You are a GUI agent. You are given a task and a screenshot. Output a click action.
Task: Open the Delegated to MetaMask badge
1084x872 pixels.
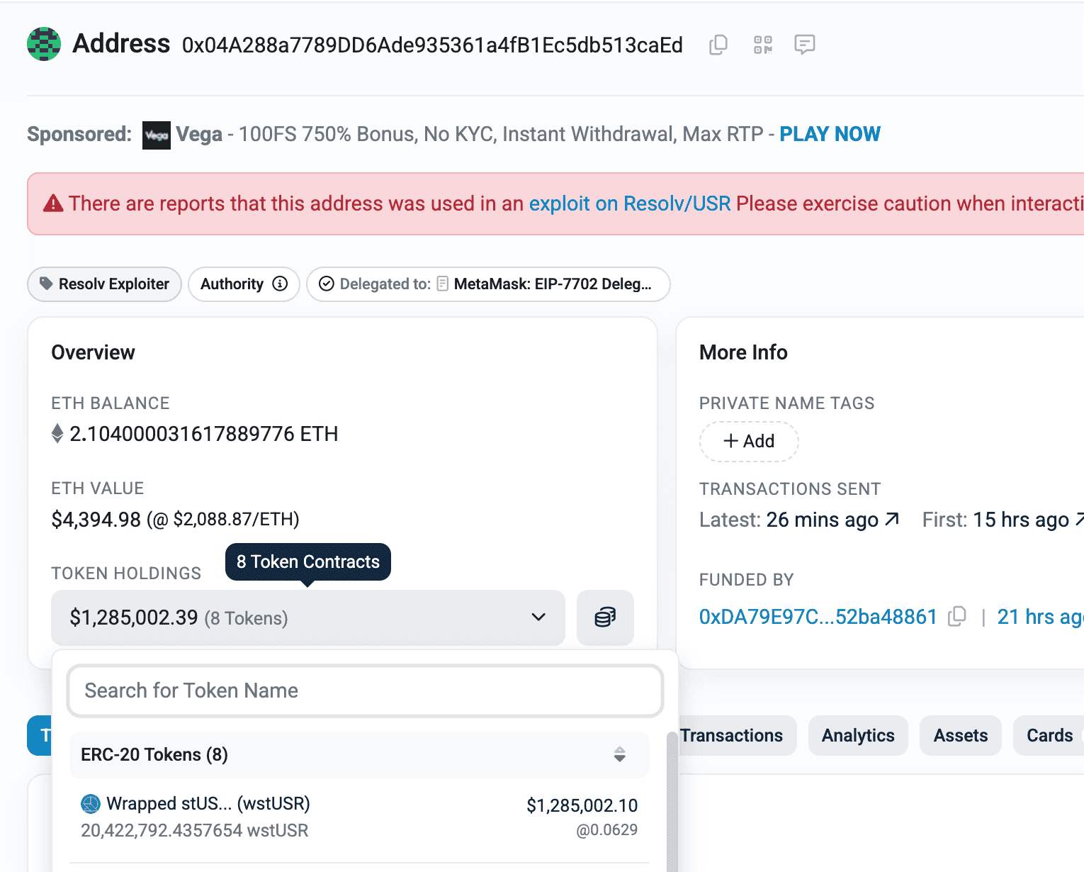coord(488,284)
